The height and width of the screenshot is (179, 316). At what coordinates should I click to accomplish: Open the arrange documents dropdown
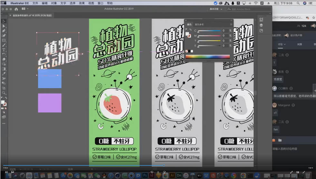click(25, 9)
